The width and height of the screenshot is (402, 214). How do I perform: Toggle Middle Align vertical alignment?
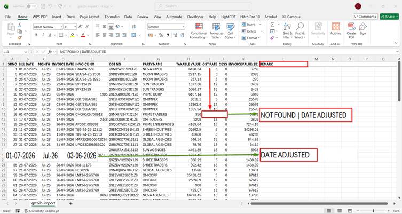coord(104,26)
